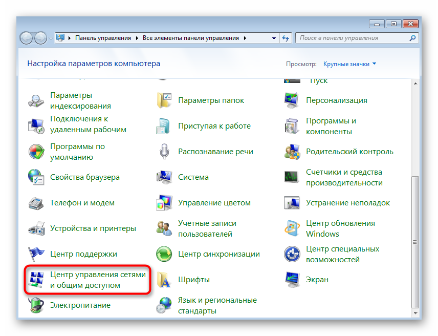This screenshot has height=336, width=438.
Task: Open the Центр синхронизации green icon
Action: (164, 254)
